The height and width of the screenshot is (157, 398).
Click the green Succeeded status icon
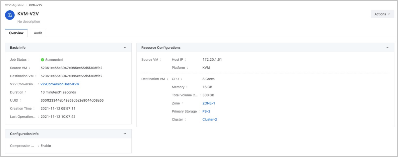coord(42,60)
